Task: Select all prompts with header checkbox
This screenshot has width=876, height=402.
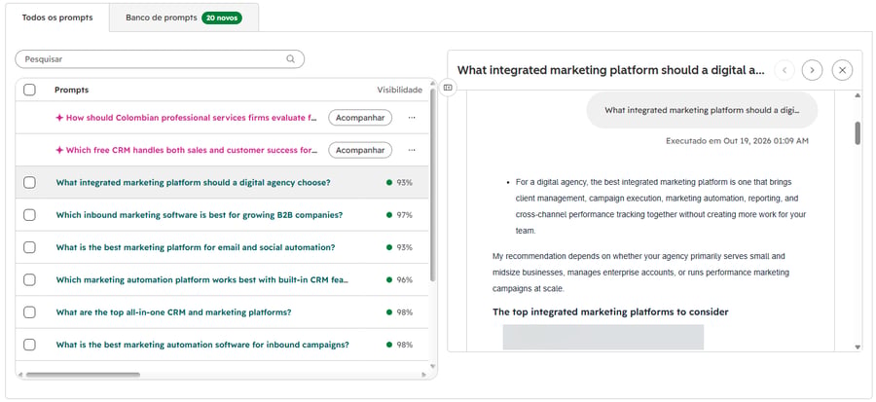Action: click(x=29, y=90)
